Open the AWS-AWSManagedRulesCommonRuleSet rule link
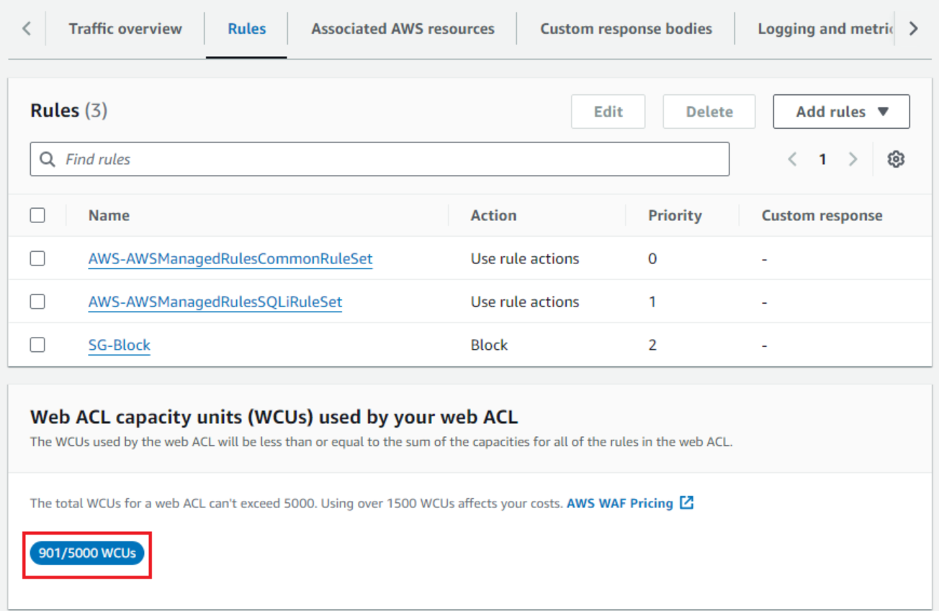Image resolution: width=939 pixels, height=611 pixels. click(x=230, y=258)
